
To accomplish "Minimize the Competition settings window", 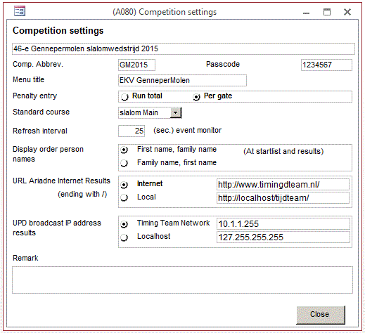I will pyautogui.click(x=306, y=13).
